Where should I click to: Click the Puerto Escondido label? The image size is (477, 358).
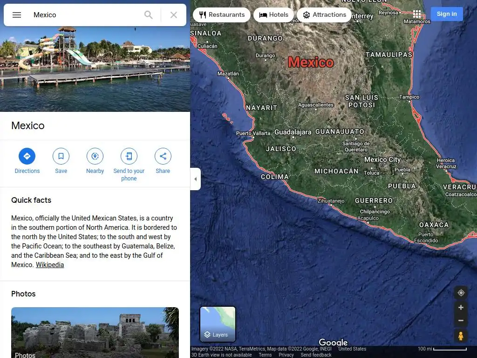[x=426, y=237]
